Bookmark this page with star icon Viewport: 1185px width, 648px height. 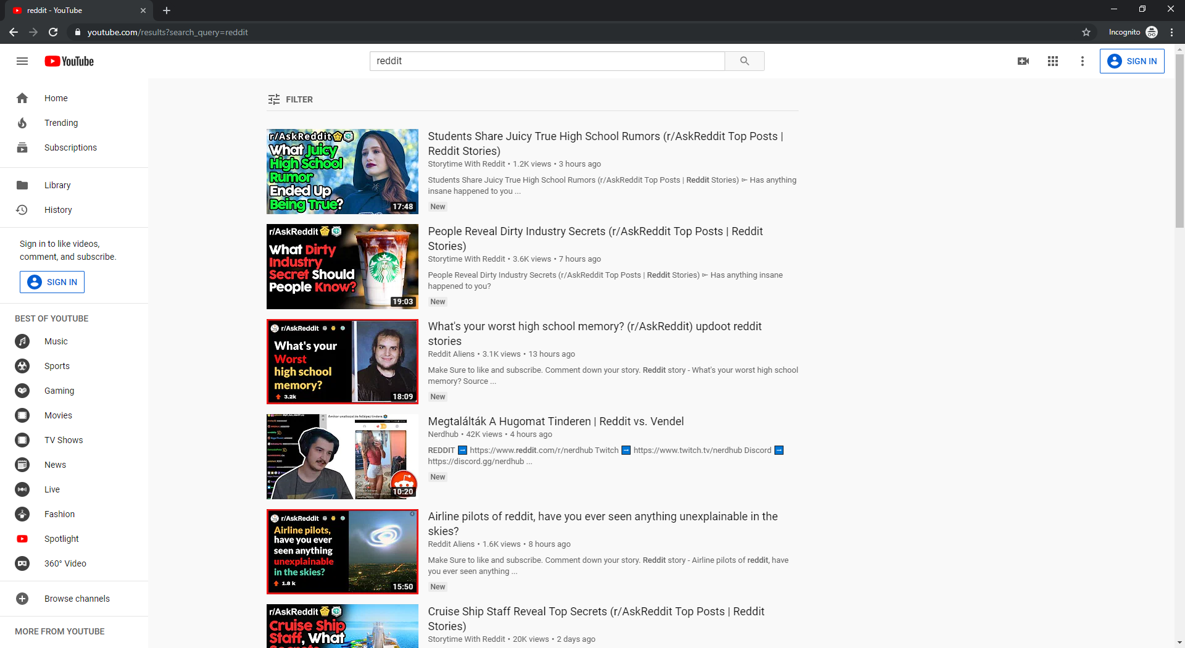point(1086,32)
